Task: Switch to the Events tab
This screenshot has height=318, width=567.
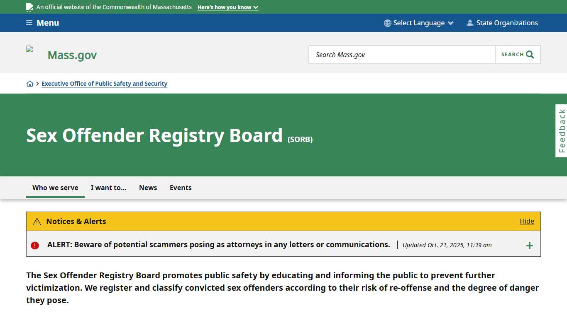Action: (181, 188)
